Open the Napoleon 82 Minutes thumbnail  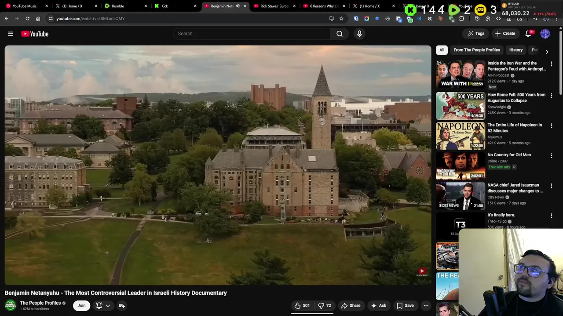(x=461, y=136)
